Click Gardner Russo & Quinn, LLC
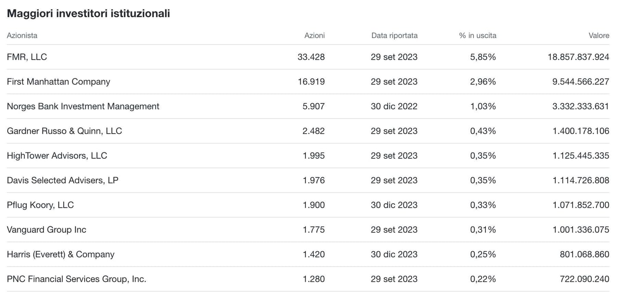619x296 pixels. click(64, 131)
